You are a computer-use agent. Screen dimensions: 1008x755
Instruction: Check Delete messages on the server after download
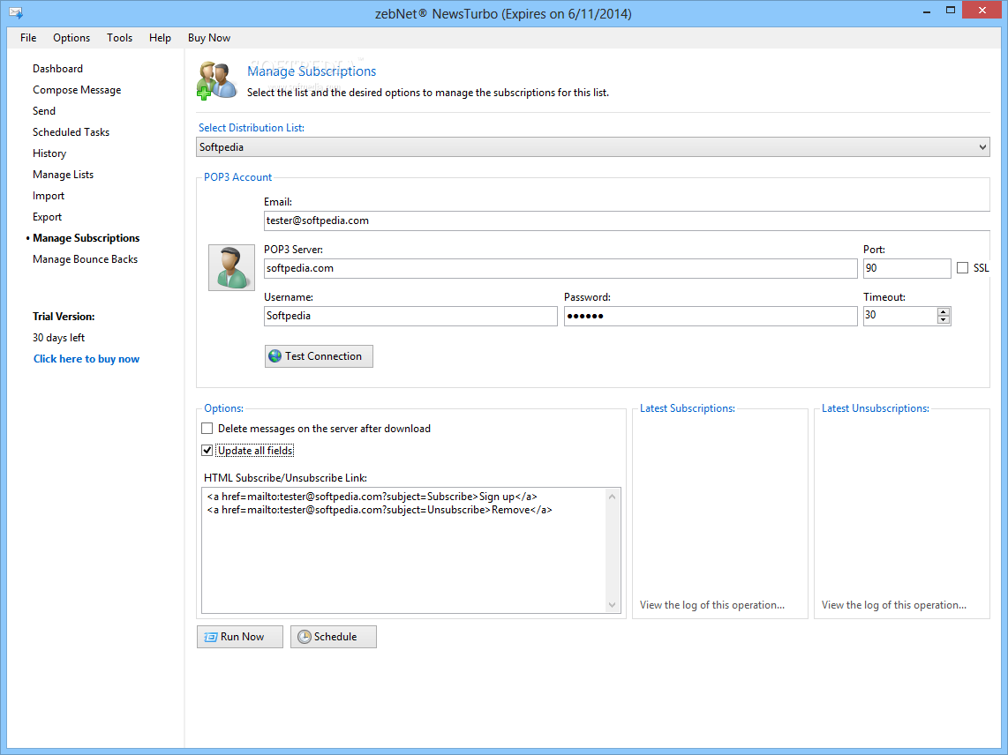[x=207, y=429]
